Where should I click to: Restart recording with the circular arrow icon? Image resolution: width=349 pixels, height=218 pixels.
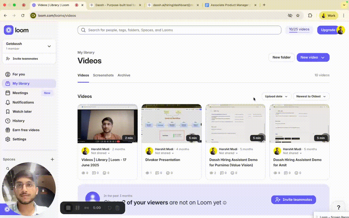point(109,208)
